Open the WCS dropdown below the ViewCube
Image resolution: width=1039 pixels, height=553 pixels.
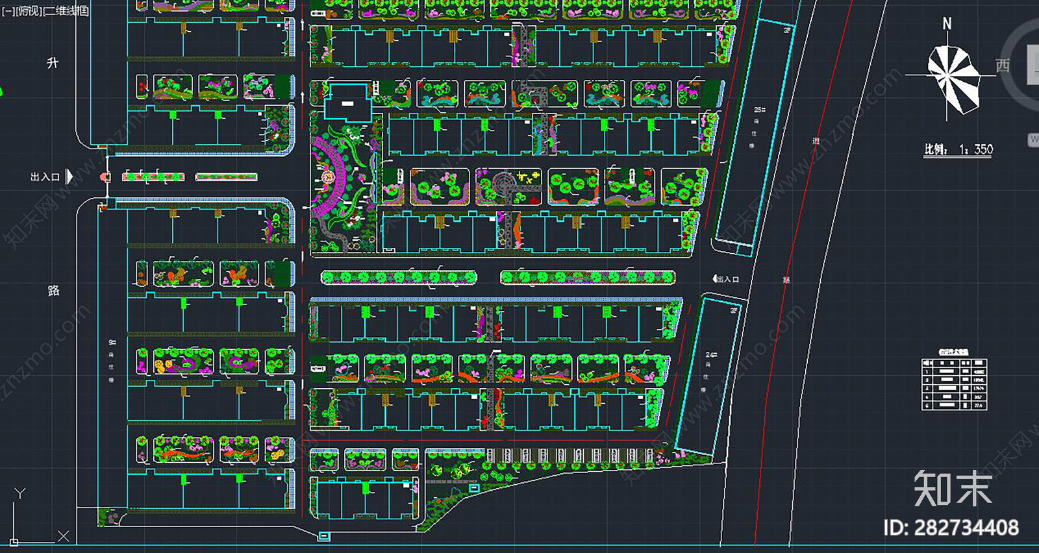tap(1033, 140)
